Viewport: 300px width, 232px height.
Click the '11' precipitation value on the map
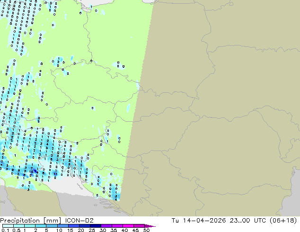pos(55,174)
